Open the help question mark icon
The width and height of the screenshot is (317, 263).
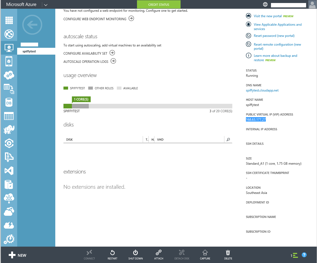tap(304, 255)
